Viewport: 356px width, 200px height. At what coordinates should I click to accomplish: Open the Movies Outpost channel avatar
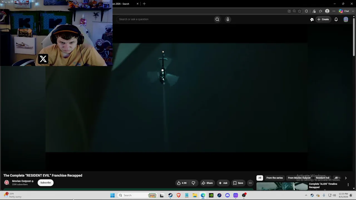point(7,182)
